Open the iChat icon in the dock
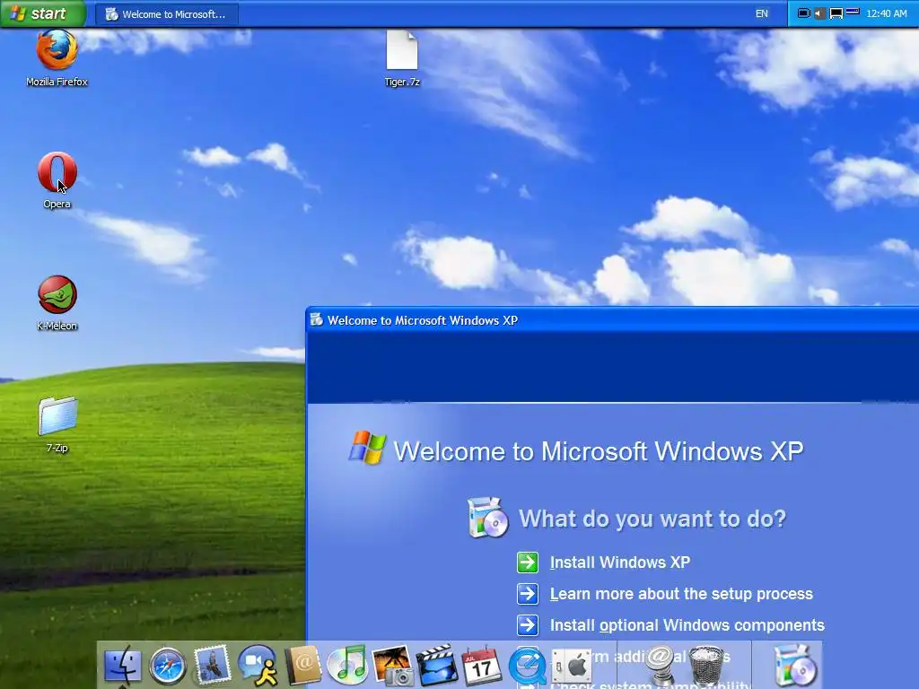This screenshot has width=919, height=689. click(258, 666)
